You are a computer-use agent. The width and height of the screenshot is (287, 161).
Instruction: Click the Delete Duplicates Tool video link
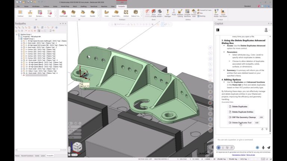coord(242,122)
